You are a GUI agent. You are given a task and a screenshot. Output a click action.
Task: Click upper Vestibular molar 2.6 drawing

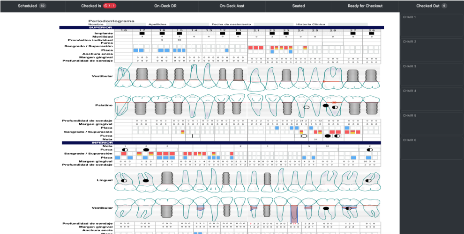click(334, 78)
